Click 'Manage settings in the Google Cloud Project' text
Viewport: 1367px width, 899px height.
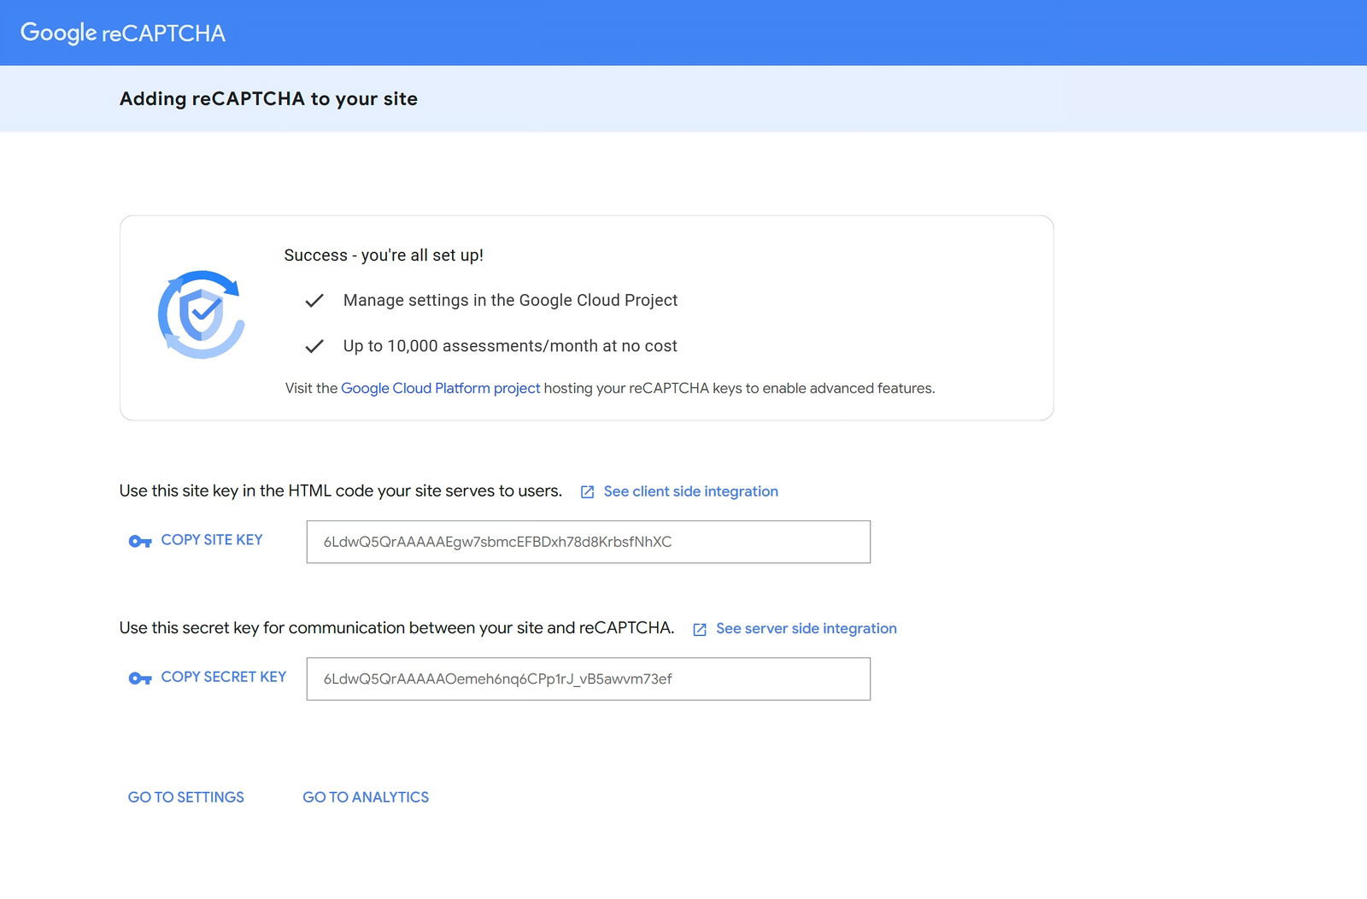(x=510, y=301)
